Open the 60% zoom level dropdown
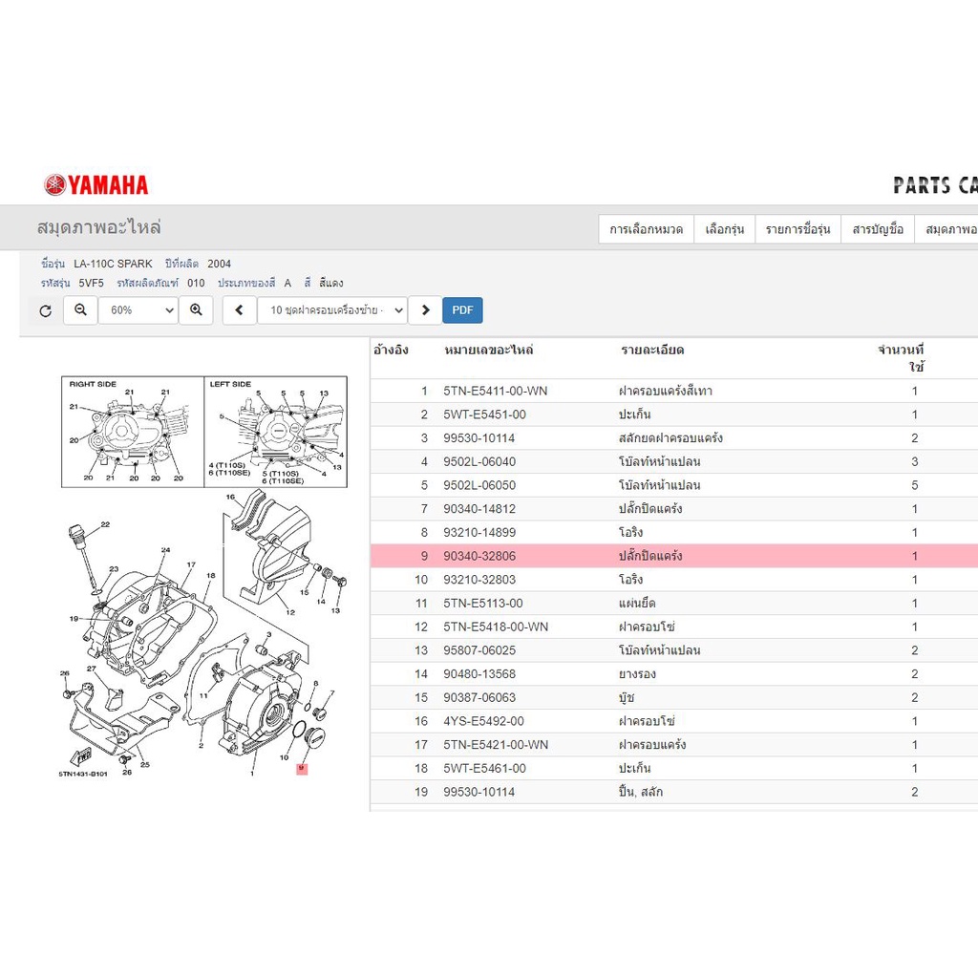This screenshot has height=978, width=978. (138, 310)
